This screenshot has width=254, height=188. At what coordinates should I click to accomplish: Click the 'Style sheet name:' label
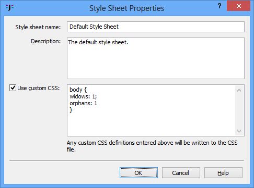[38, 27]
